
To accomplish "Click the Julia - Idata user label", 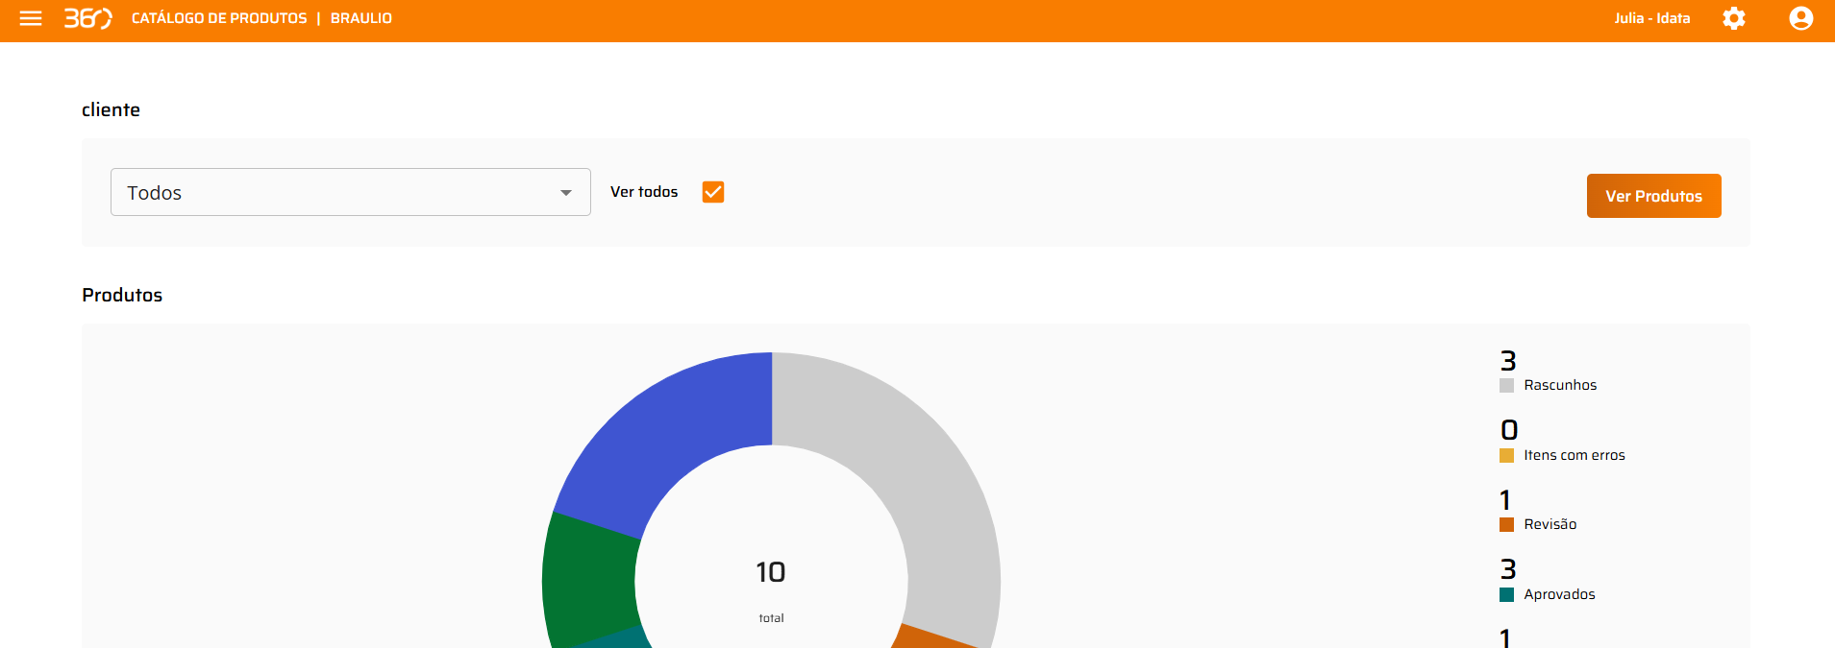I will pyautogui.click(x=1651, y=18).
